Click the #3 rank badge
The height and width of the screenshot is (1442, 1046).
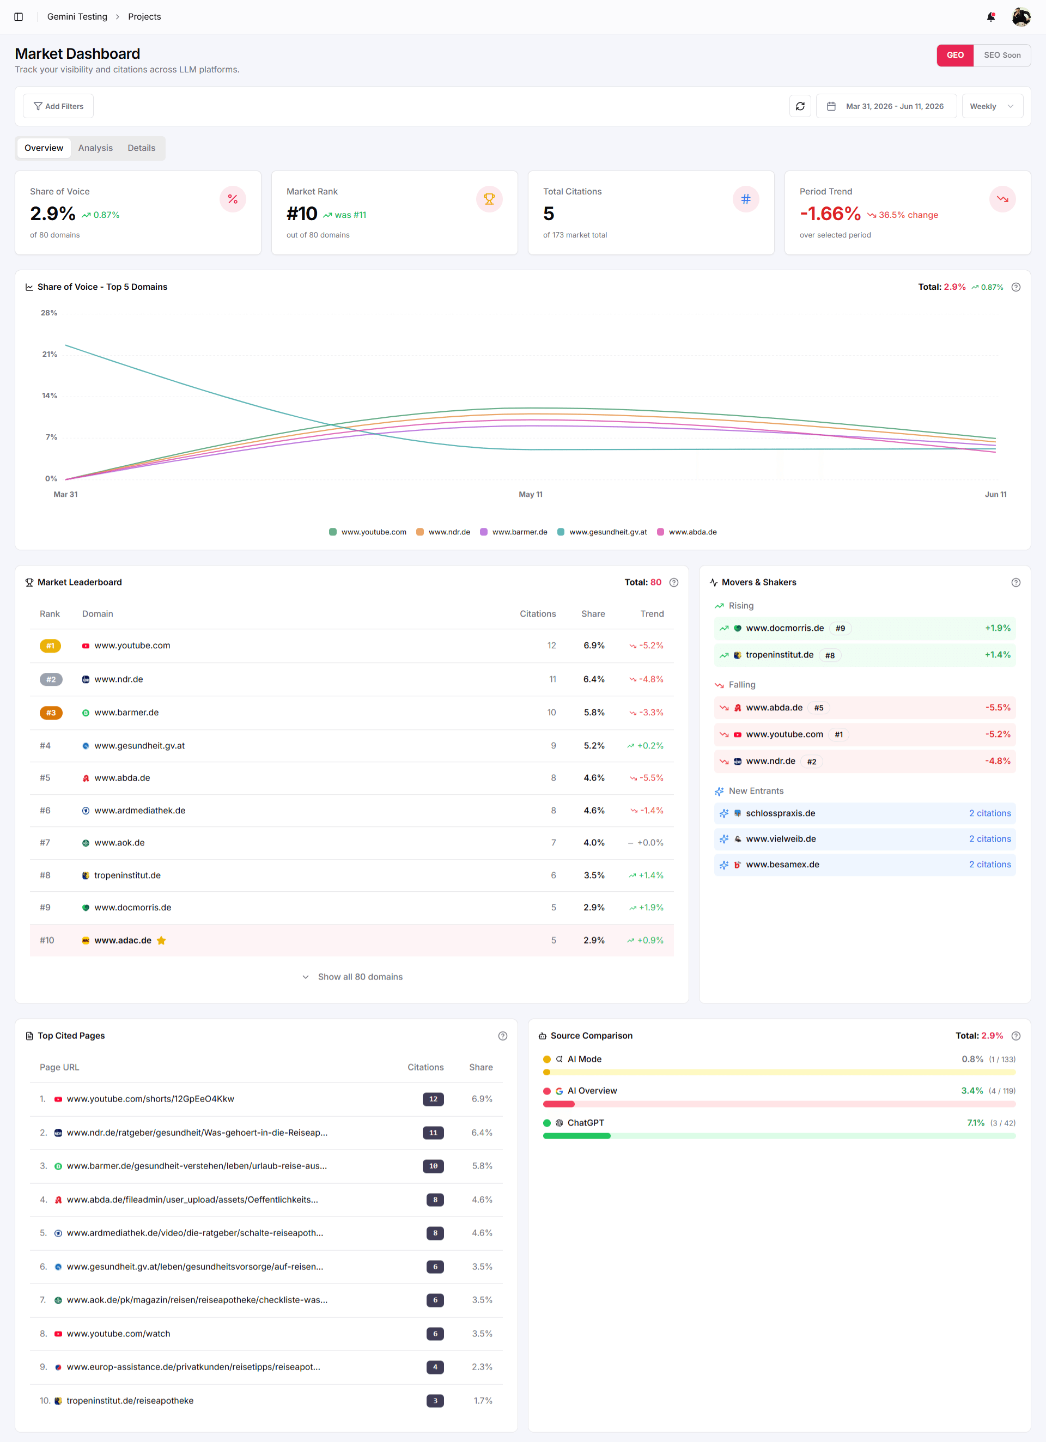tap(51, 712)
